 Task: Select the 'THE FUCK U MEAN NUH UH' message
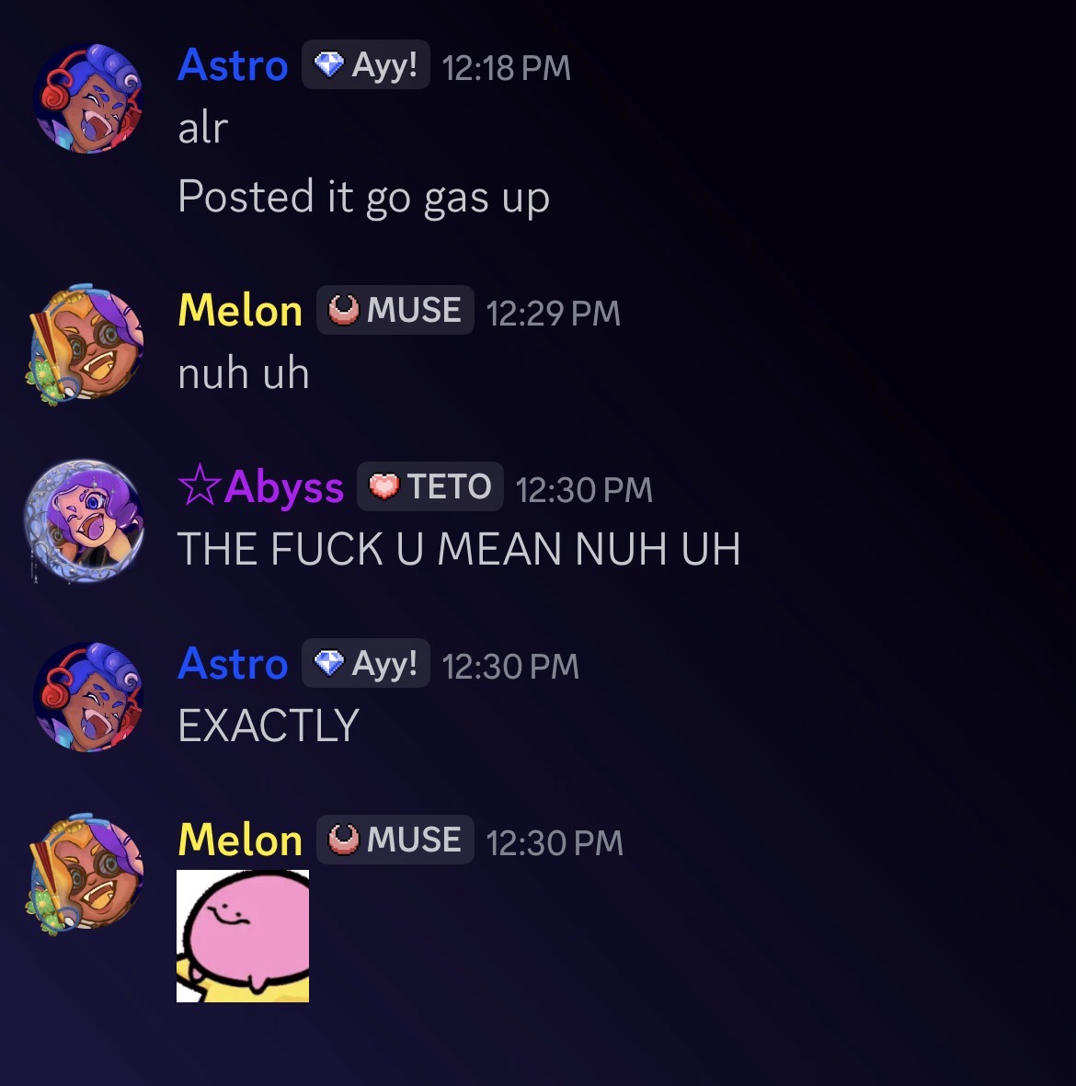459,550
